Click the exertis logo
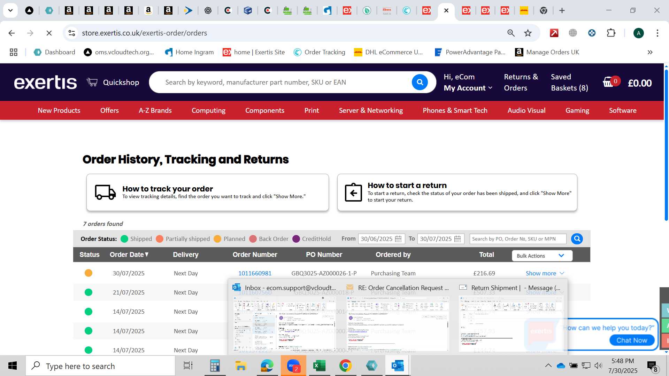This screenshot has height=376, width=669. [45, 83]
